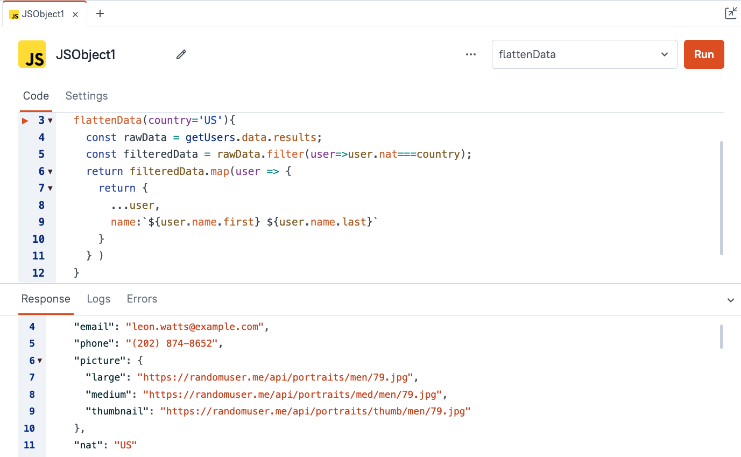Fold the code block at line 3
Screen dimensions: 741x457
coord(51,121)
